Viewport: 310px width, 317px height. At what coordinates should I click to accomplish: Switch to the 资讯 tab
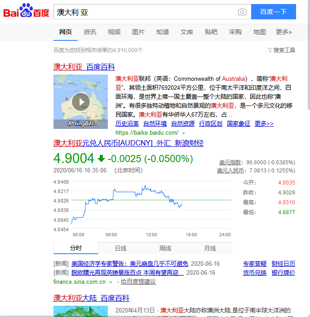[90, 32]
